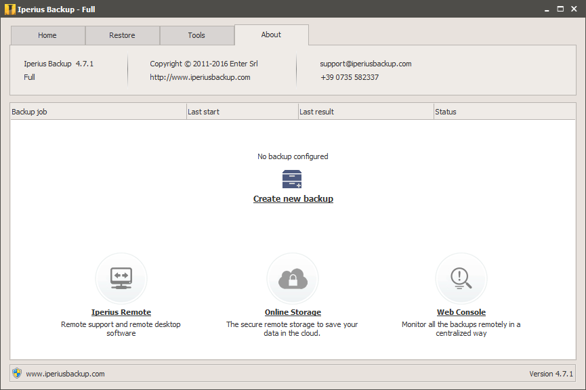Click the shield icon in status bar
The width and height of the screenshot is (586, 390).
click(17, 373)
